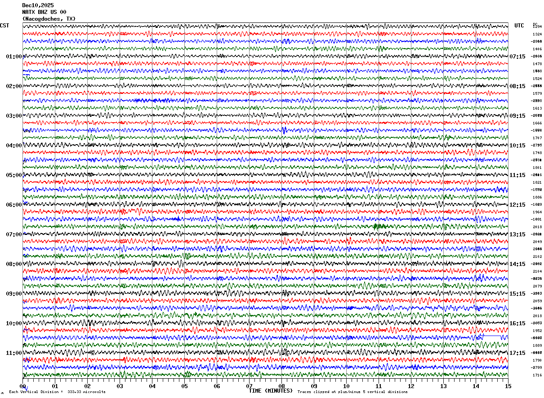Click the UTC timezone header
Screen dimensions: 544x398
519,26
